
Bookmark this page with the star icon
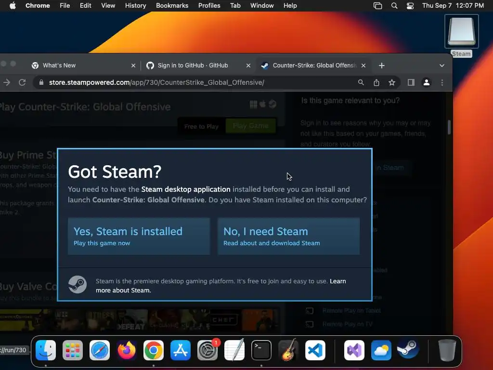point(392,82)
